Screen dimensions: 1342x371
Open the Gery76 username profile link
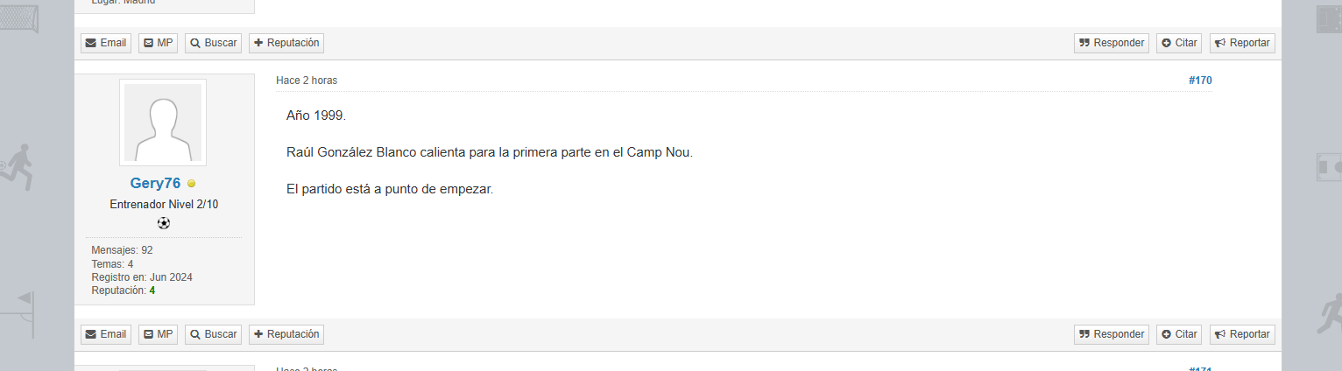point(155,183)
